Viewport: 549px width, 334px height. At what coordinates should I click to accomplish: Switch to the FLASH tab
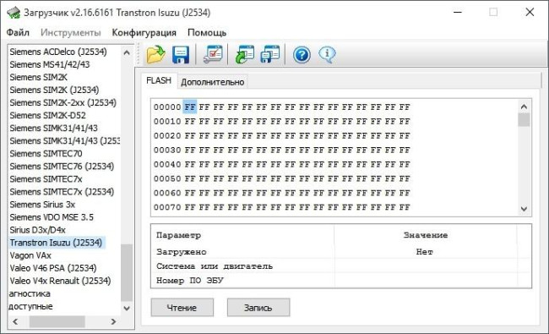(x=159, y=80)
